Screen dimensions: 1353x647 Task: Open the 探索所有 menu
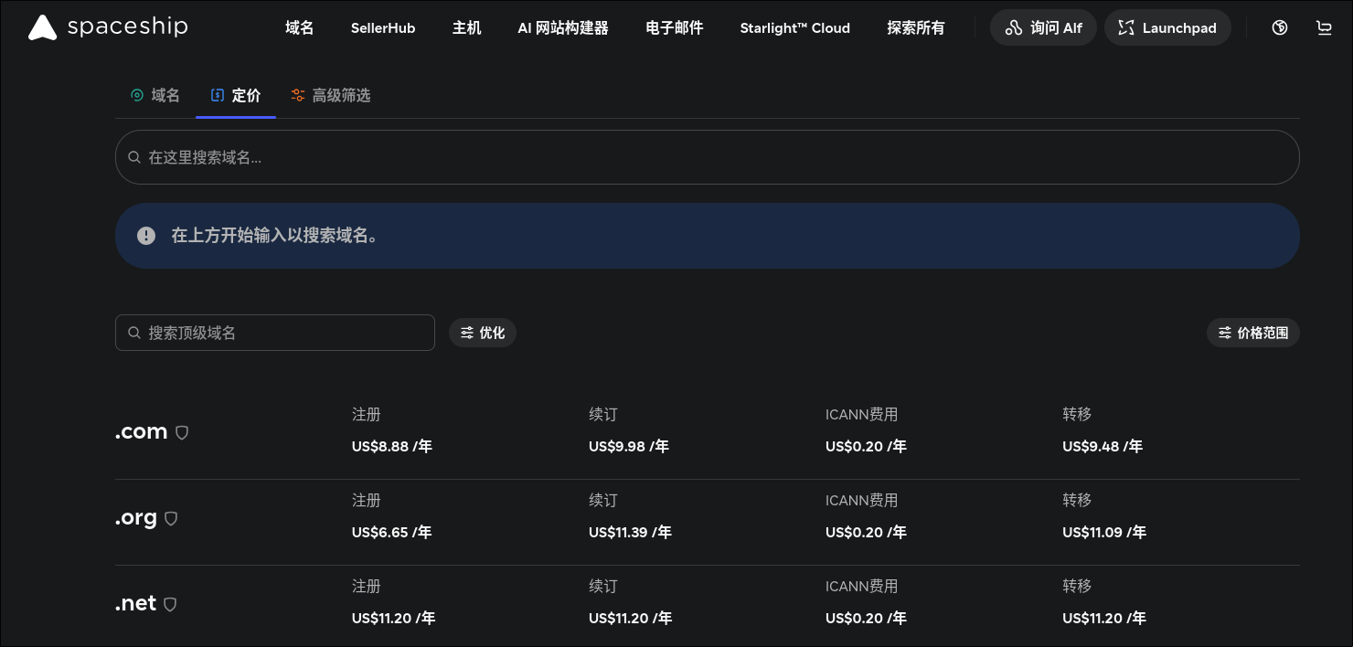pyautogui.click(x=916, y=27)
